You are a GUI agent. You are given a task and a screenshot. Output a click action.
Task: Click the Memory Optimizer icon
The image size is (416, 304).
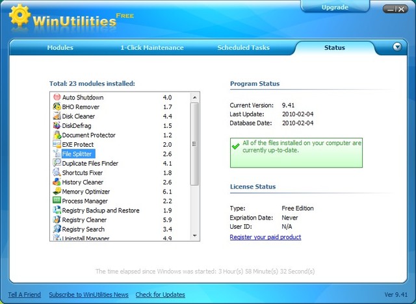(57, 191)
